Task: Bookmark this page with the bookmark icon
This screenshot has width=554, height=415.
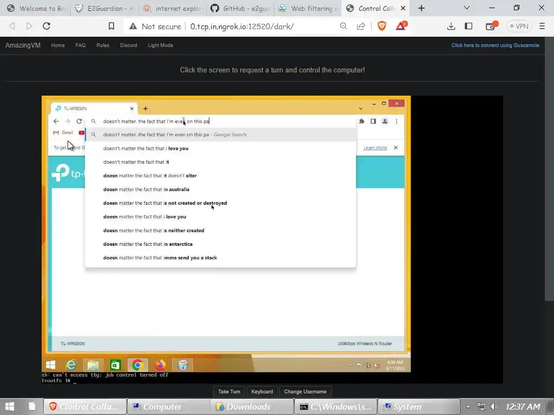Action: 111,26
